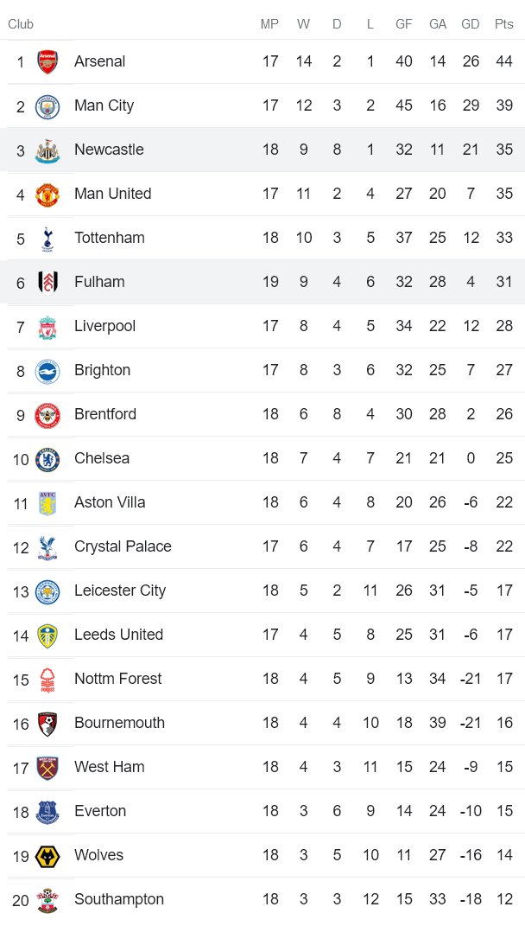Click the Newcastle club crest
The width and height of the screenshot is (525, 926).
point(49,150)
